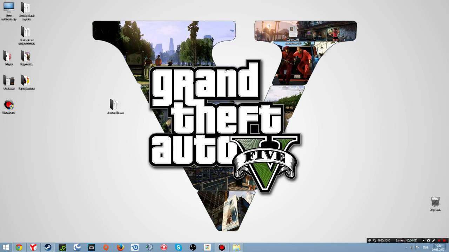Launch Google Chrome from the taskbar
449x252 pixels.
[19, 247]
